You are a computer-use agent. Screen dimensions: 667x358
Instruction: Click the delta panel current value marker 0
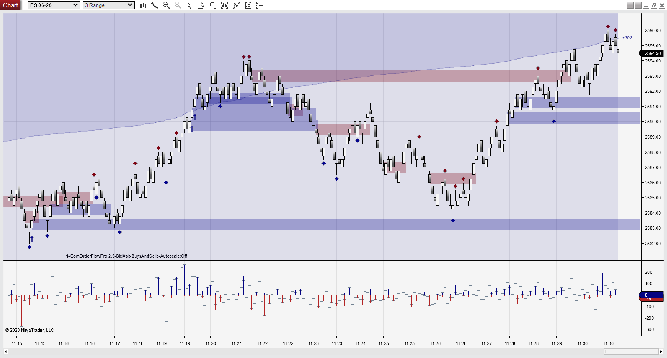(651, 295)
